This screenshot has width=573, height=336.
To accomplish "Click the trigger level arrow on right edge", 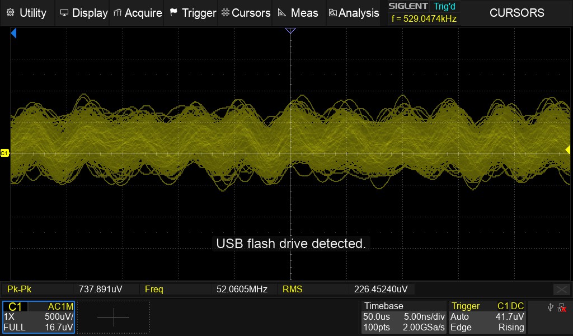I will [x=567, y=150].
